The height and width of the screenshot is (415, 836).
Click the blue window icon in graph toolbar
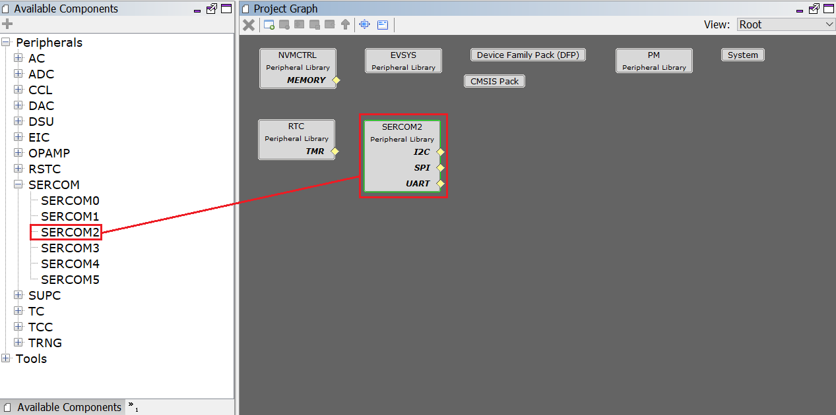(x=383, y=25)
